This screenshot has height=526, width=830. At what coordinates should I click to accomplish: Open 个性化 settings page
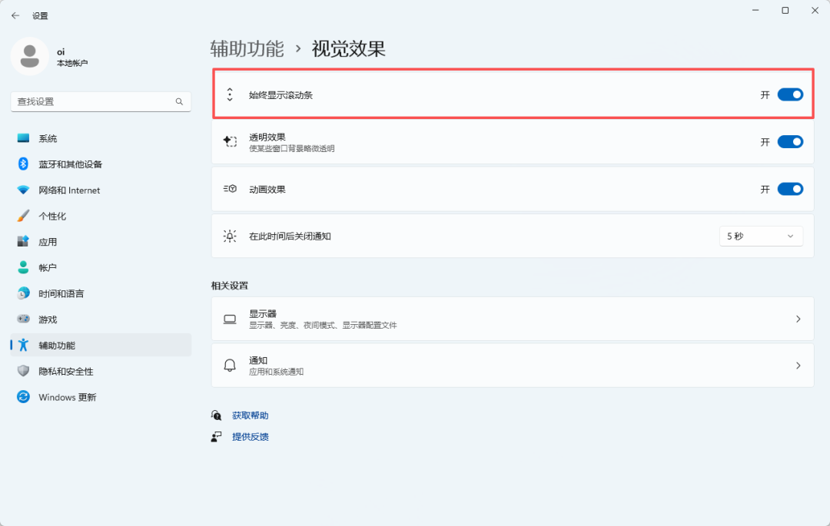[101, 216]
